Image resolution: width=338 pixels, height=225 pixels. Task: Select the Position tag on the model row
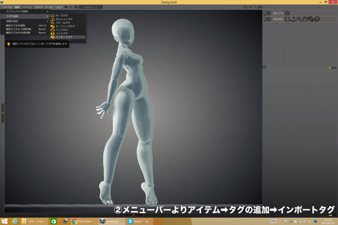click(x=293, y=19)
